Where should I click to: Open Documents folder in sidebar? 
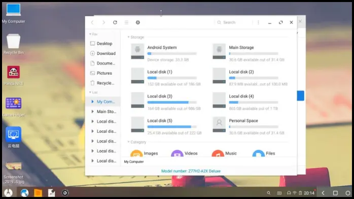[x=103, y=63]
